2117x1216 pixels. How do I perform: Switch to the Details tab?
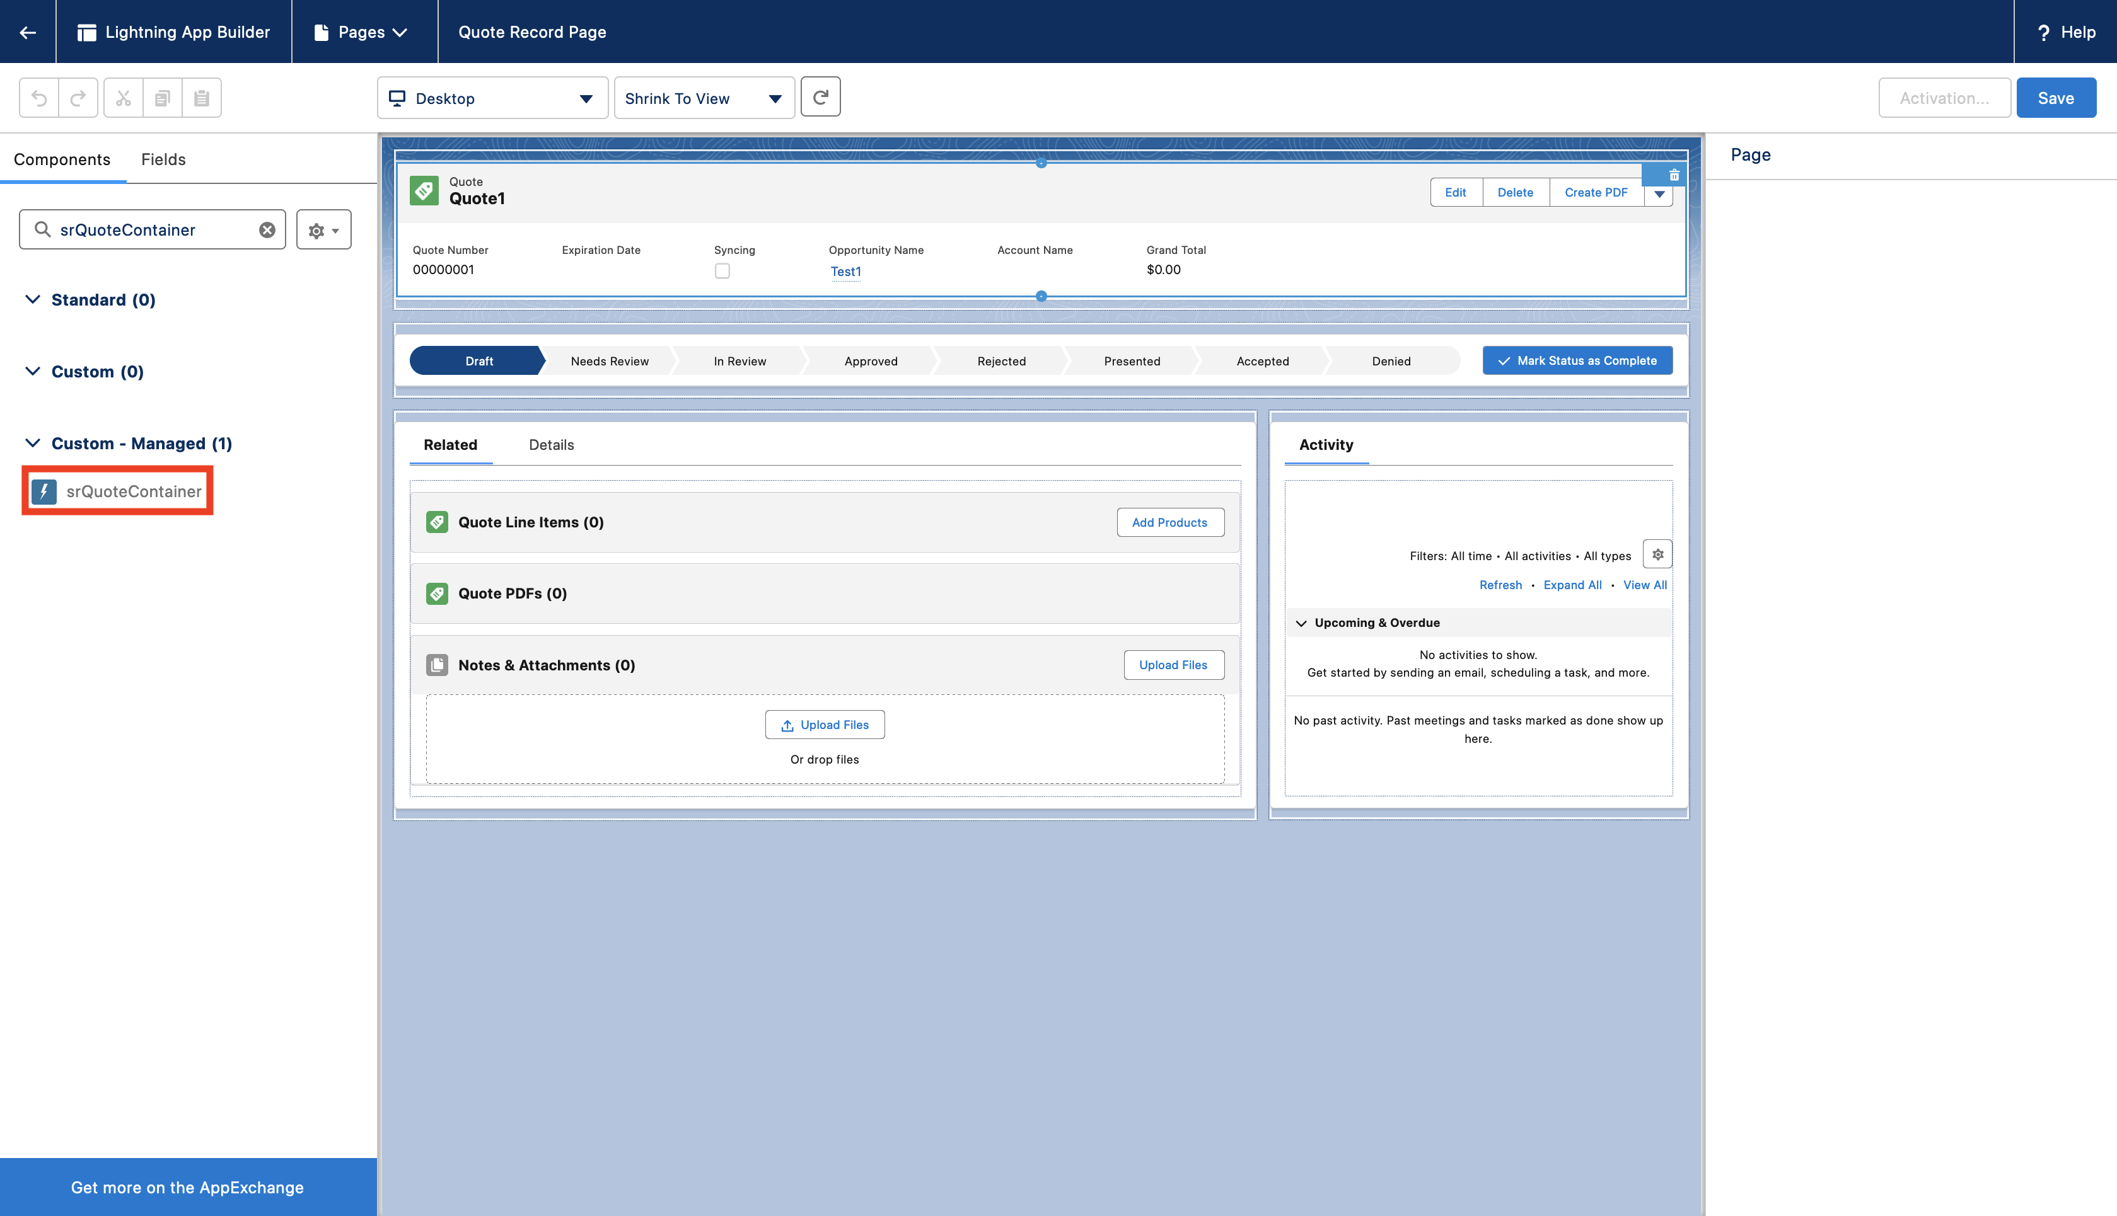pyautogui.click(x=550, y=444)
